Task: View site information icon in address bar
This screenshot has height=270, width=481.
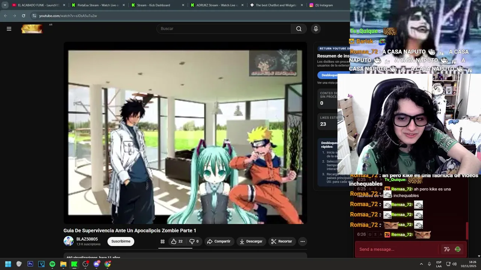Action: (x=34, y=16)
